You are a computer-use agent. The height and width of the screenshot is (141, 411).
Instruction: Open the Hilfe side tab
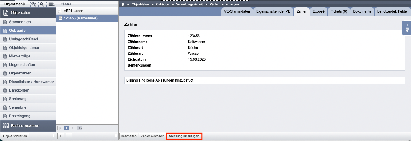tap(407, 28)
